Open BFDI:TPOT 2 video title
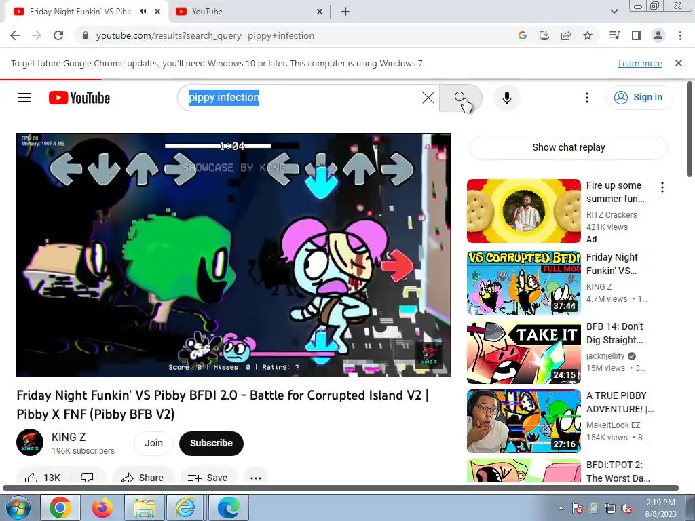This screenshot has height=521, width=695. click(x=618, y=471)
